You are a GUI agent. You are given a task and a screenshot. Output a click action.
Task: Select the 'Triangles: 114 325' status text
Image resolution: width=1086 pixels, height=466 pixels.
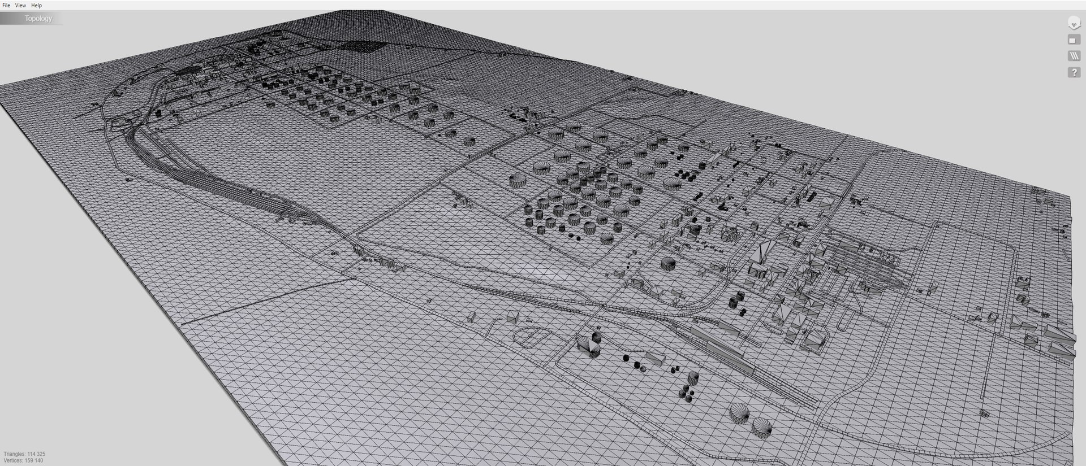(x=24, y=454)
